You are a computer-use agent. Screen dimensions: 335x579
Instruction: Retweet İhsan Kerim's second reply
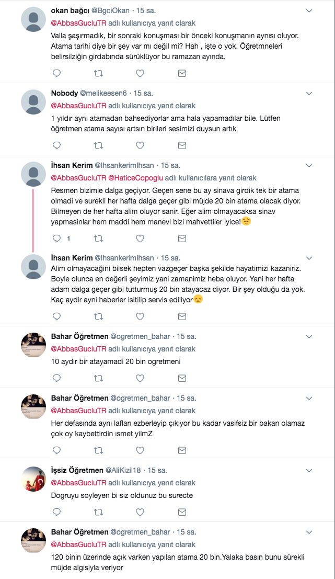coord(98,314)
